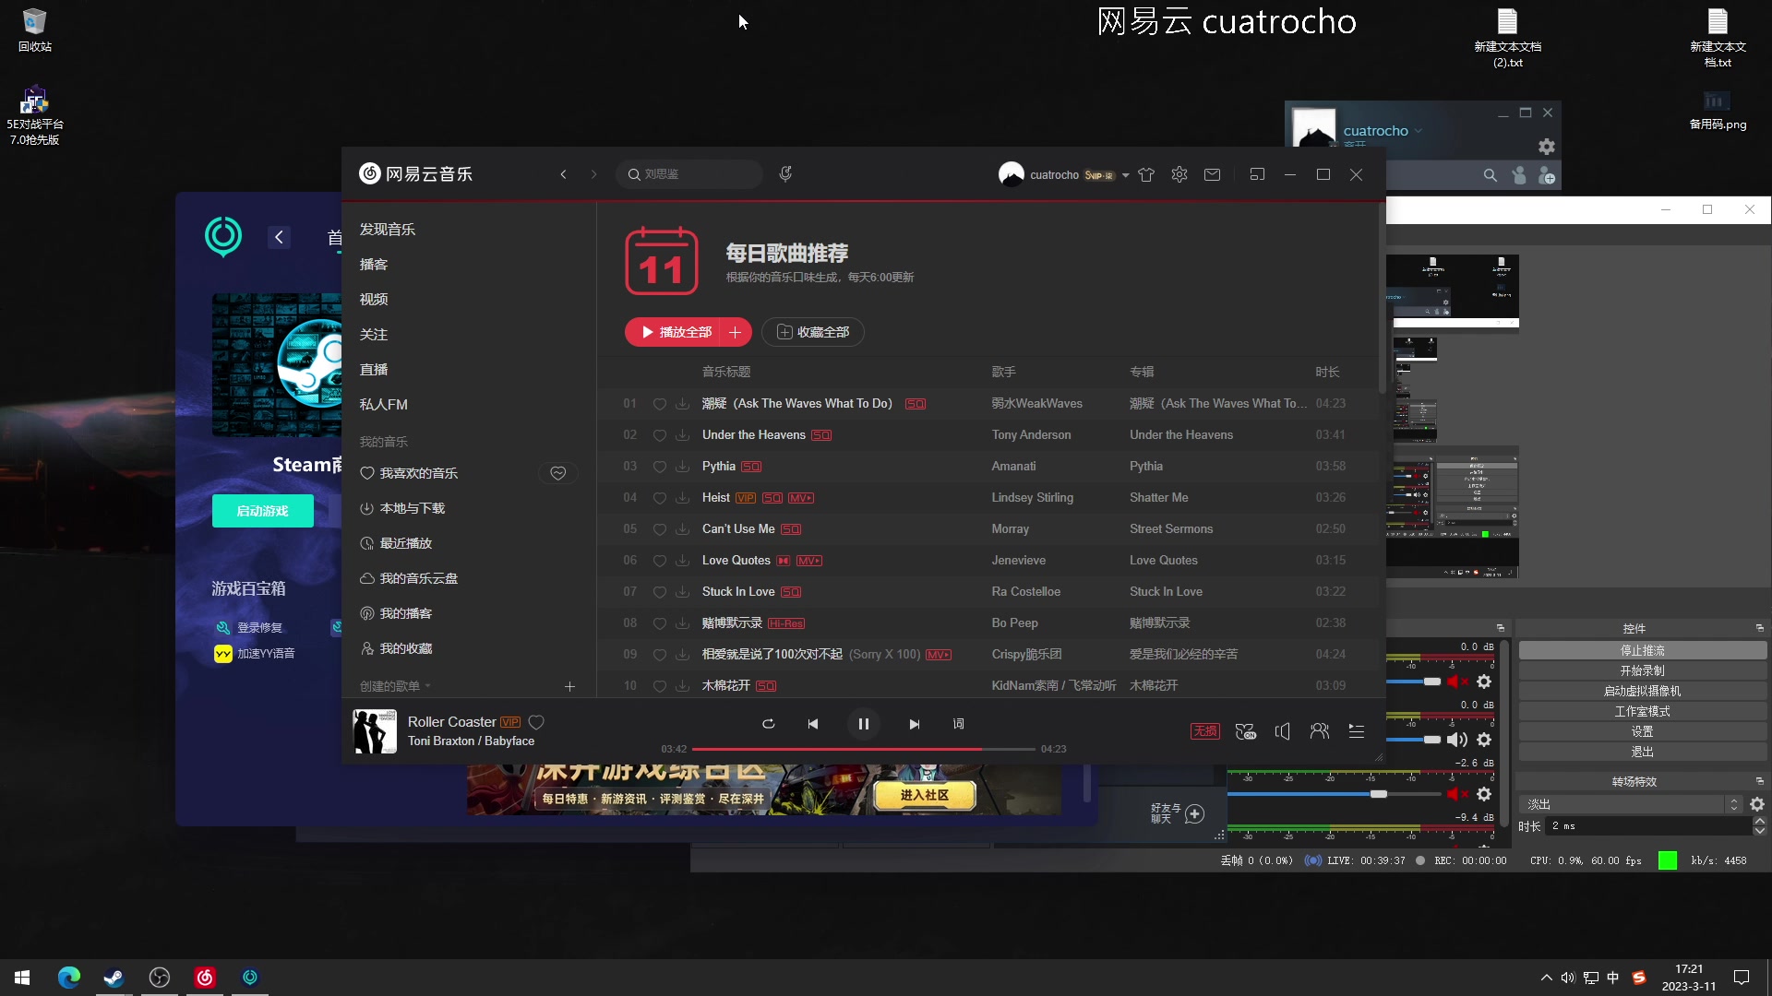Open 本地与下载 in sidebar
Screen dimensions: 1772x996
pos(413,508)
